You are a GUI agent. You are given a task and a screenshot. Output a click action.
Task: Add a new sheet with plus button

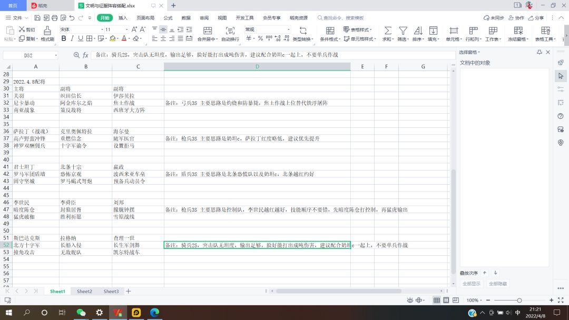pyautogui.click(x=128, y=291)
